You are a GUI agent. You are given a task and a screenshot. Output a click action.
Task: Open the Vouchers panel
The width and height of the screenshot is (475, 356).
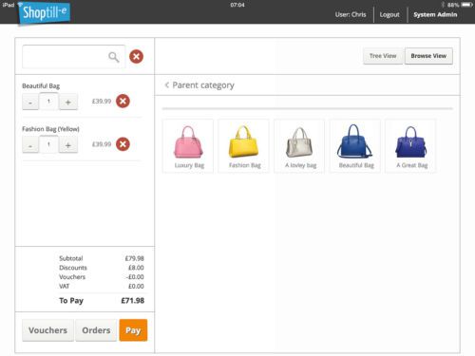point(47,330)
